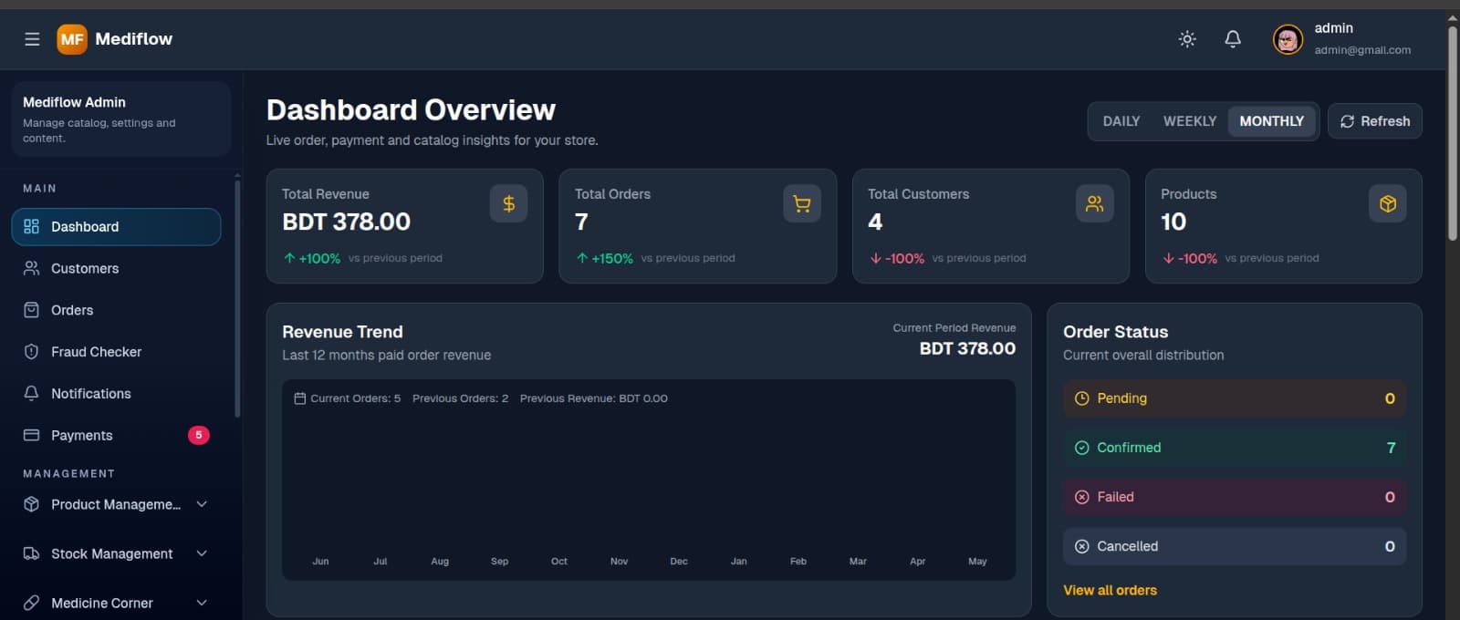1460x620 pixels.
Task: Follow the View all orders link
Action: click(1110, 590)
